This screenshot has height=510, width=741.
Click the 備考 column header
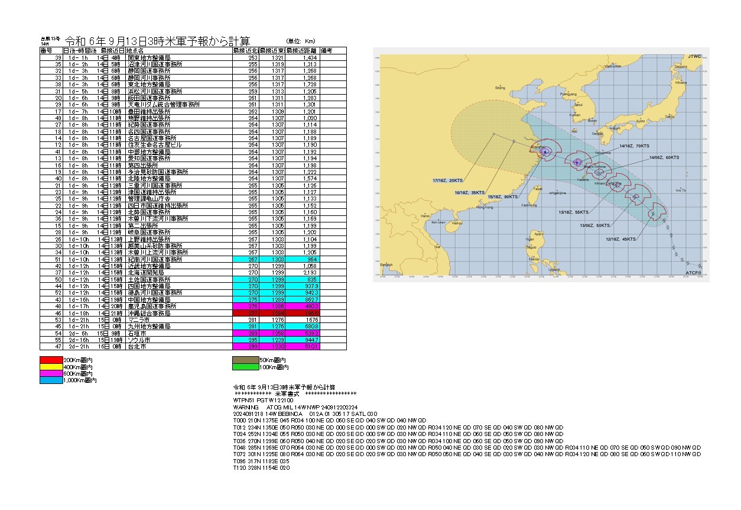[x=327, y=51]
